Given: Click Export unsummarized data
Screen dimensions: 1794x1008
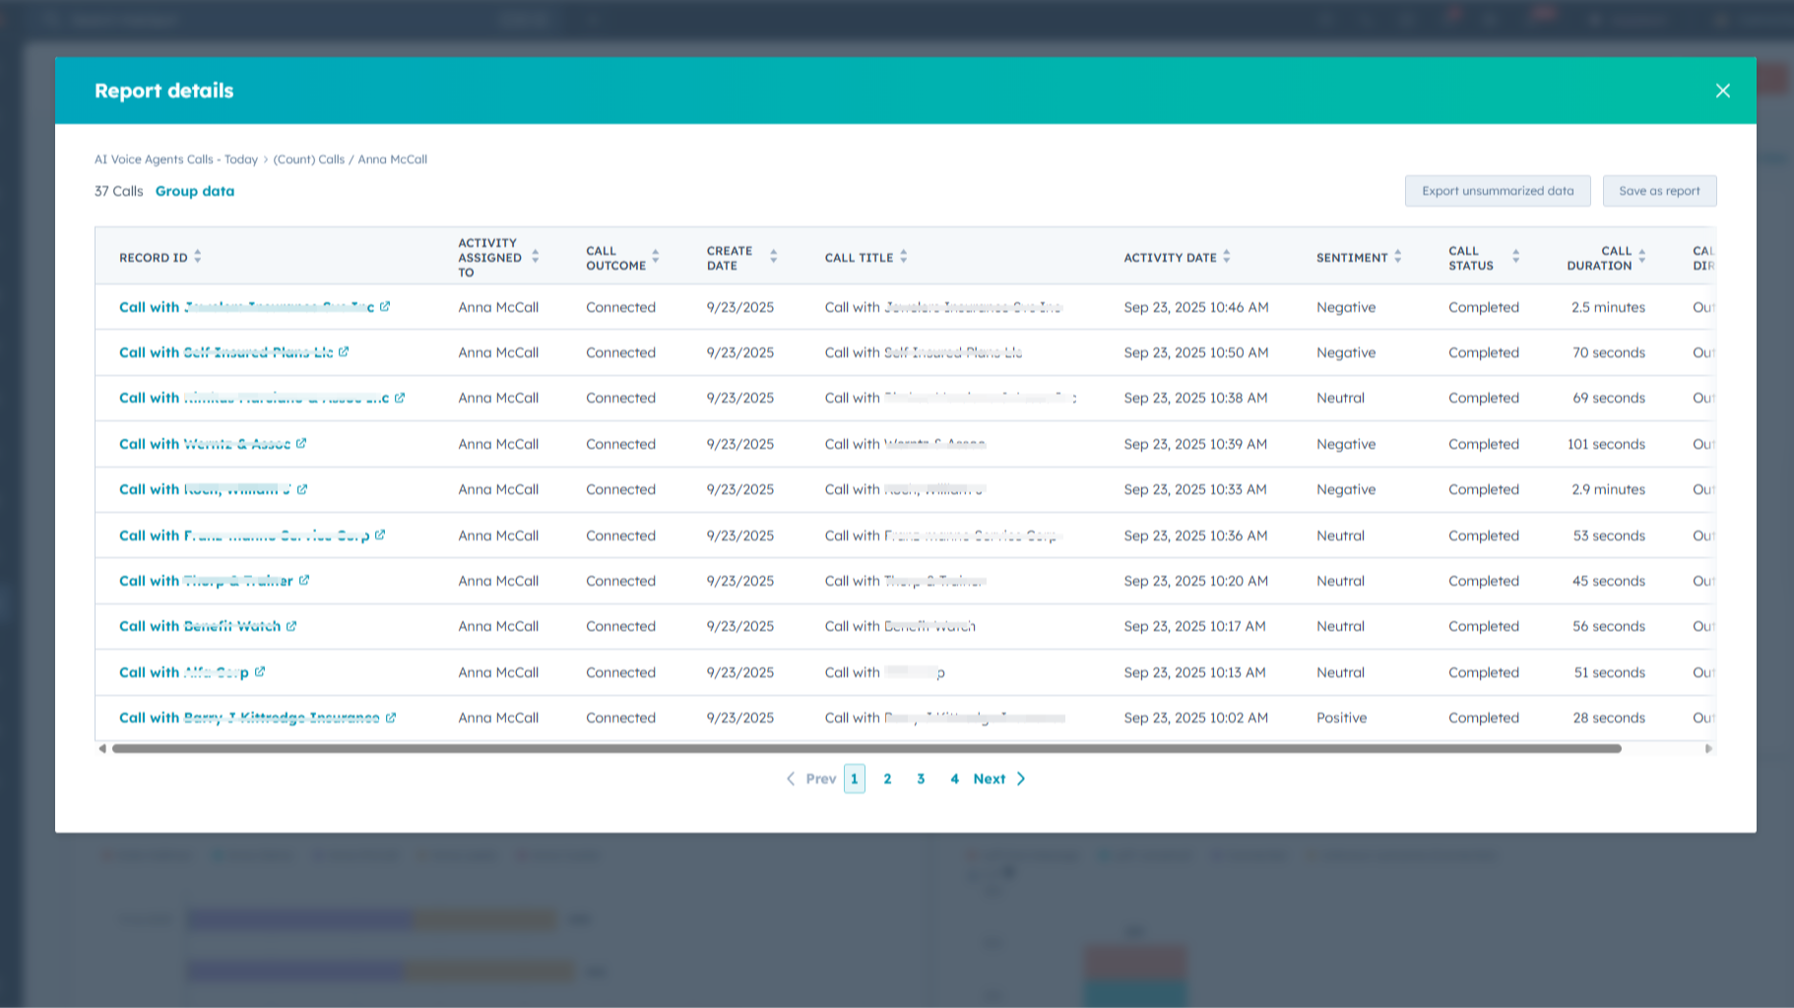Looking at the screenshot, I should pos(1498,190).
